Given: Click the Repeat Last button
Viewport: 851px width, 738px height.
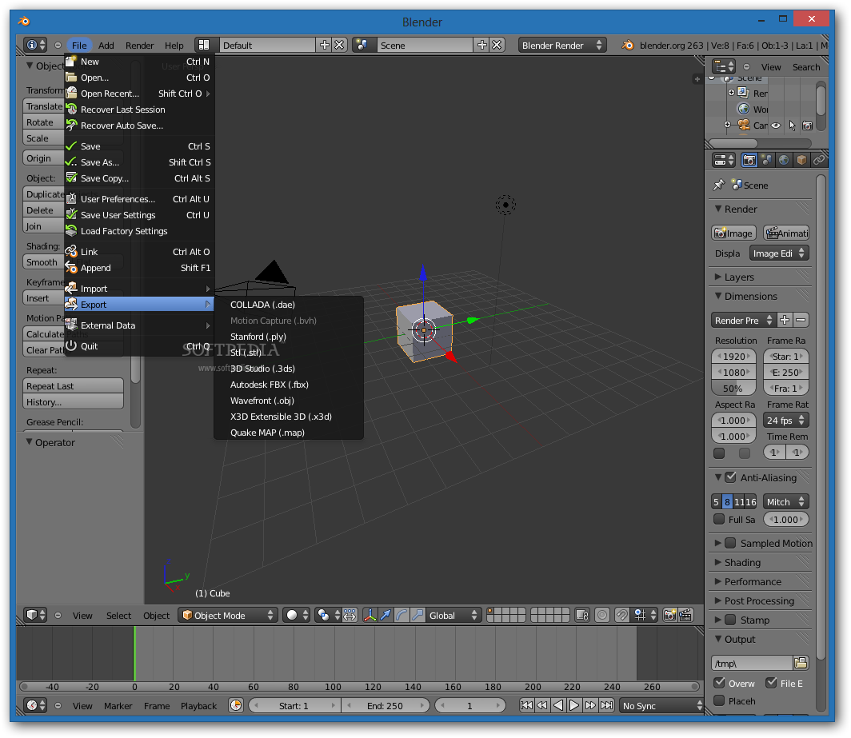Looking at the screenshot, I should click(73, 386).
